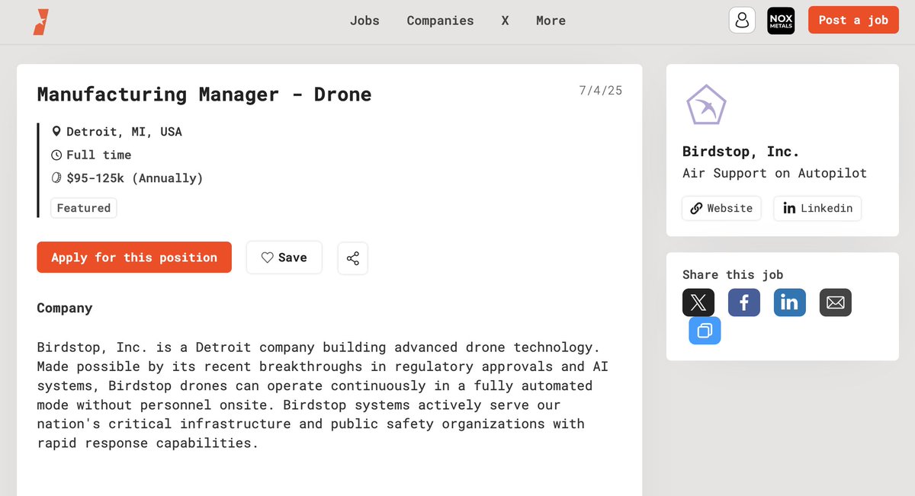Viewport: 915px width, 496px height.
Task: Share this job via email
Action: click(x=836, y=302)
